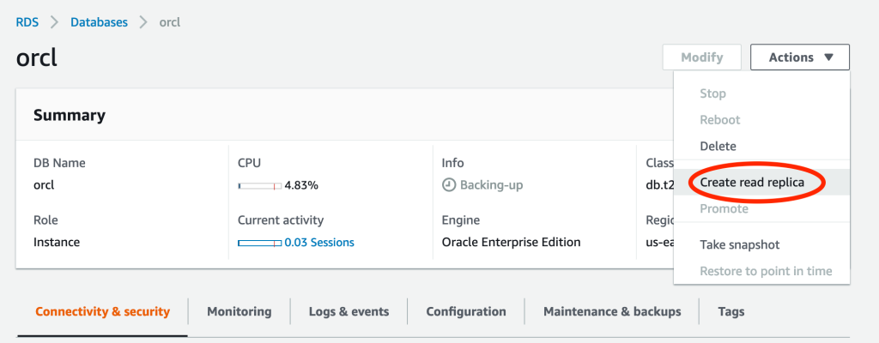Image resolution: width=879 pixels, height=343 pixels.
Task: Select Stop from the Actions menu
Action: tap(712, 93)
